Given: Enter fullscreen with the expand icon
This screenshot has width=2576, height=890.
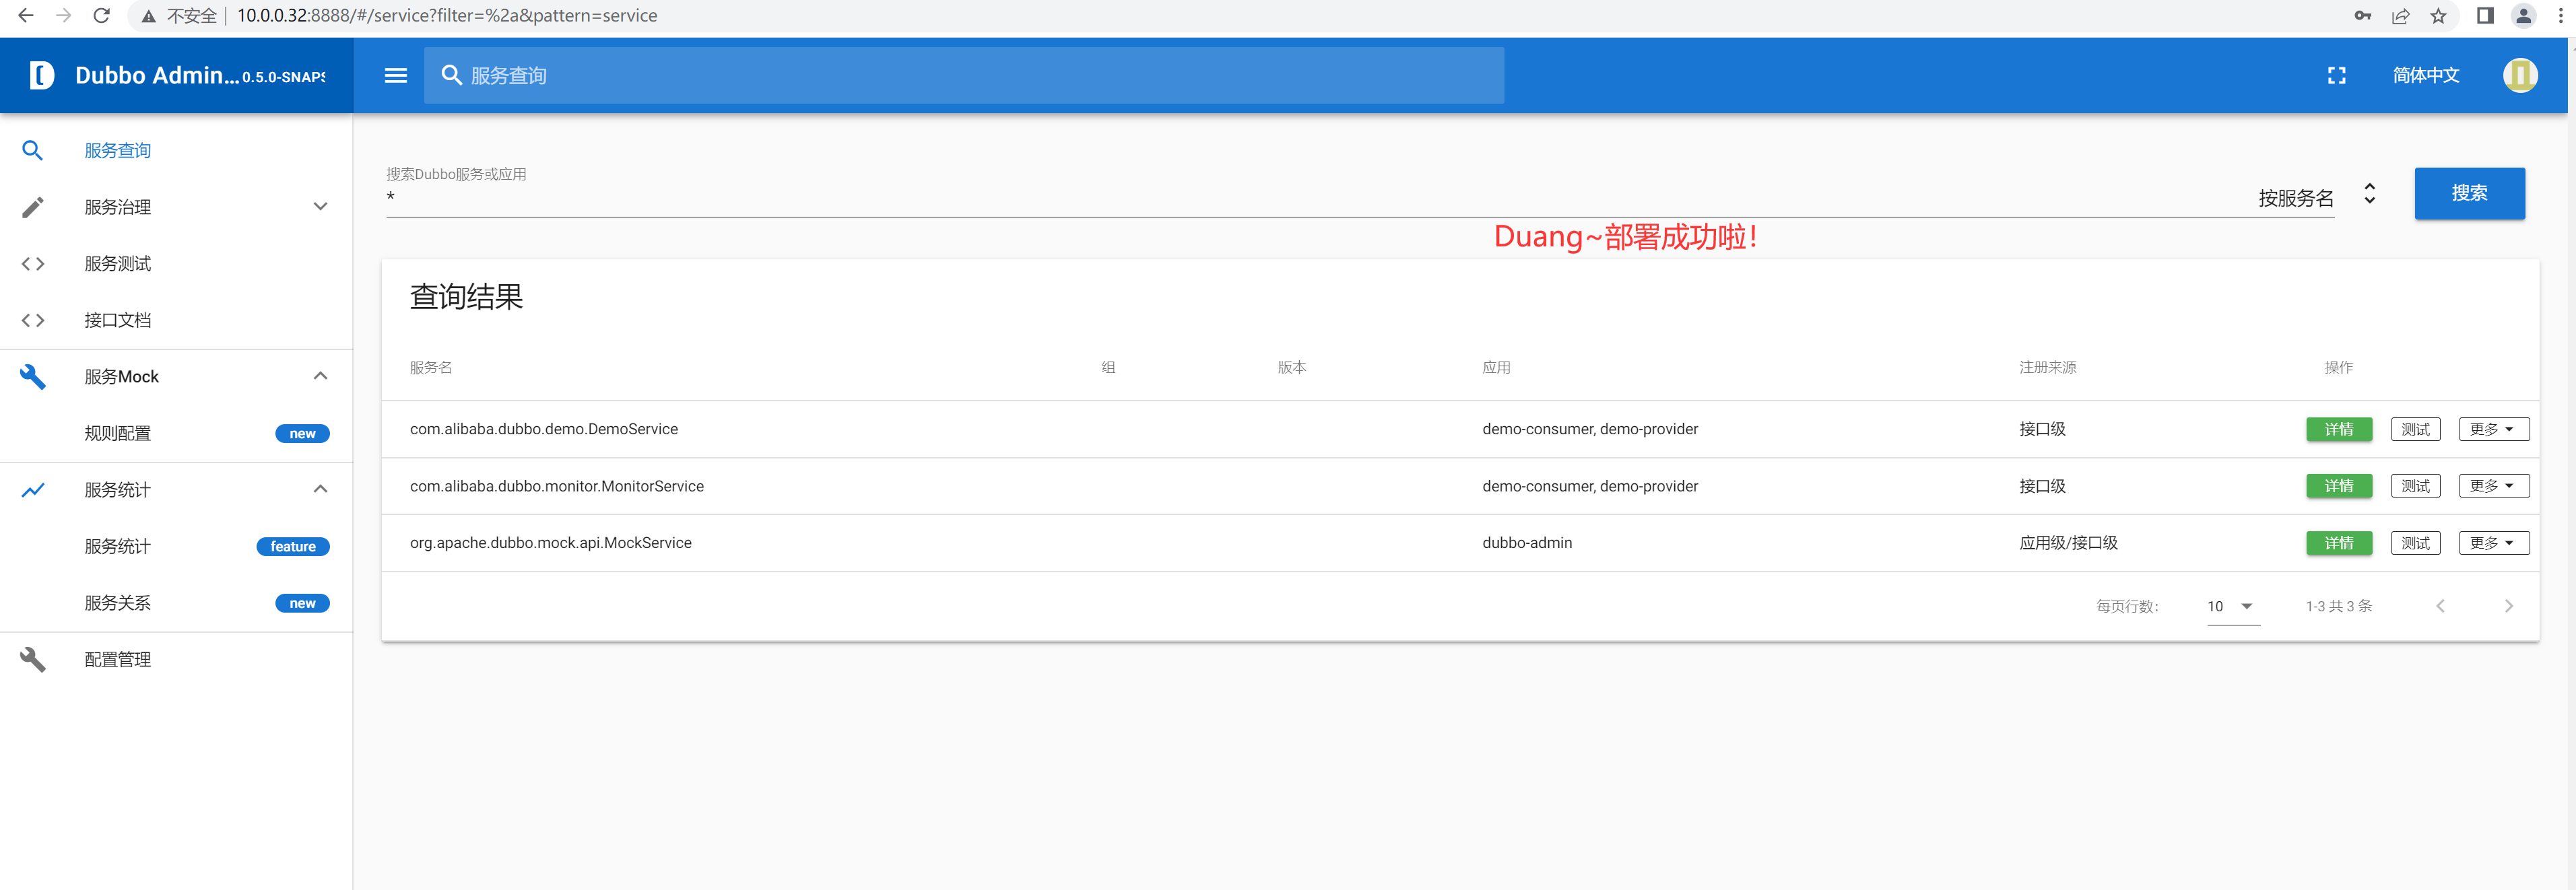Looking at the screenshot, I should [2336, 76].
